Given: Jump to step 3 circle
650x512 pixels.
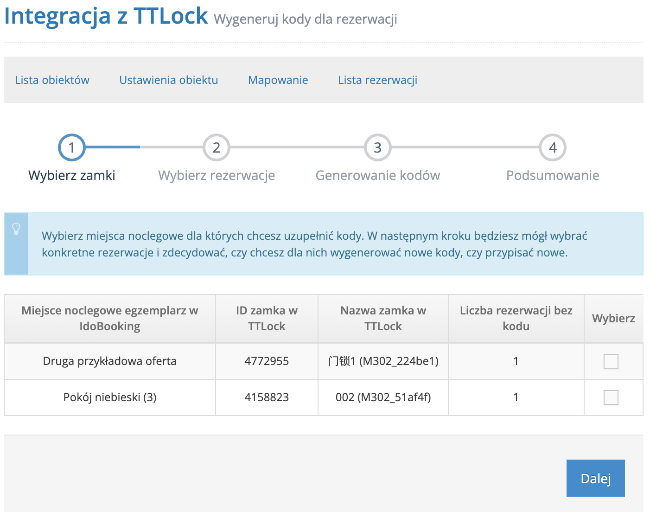Looking at the screenshot, I should (x=377, y=147).
